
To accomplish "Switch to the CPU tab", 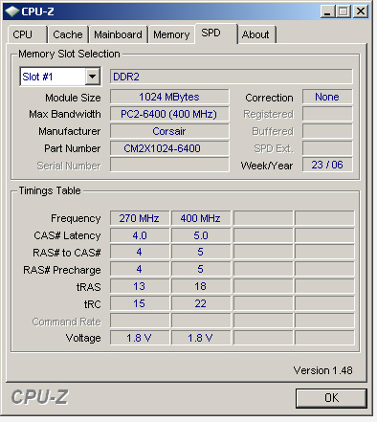I will [28, 34].
